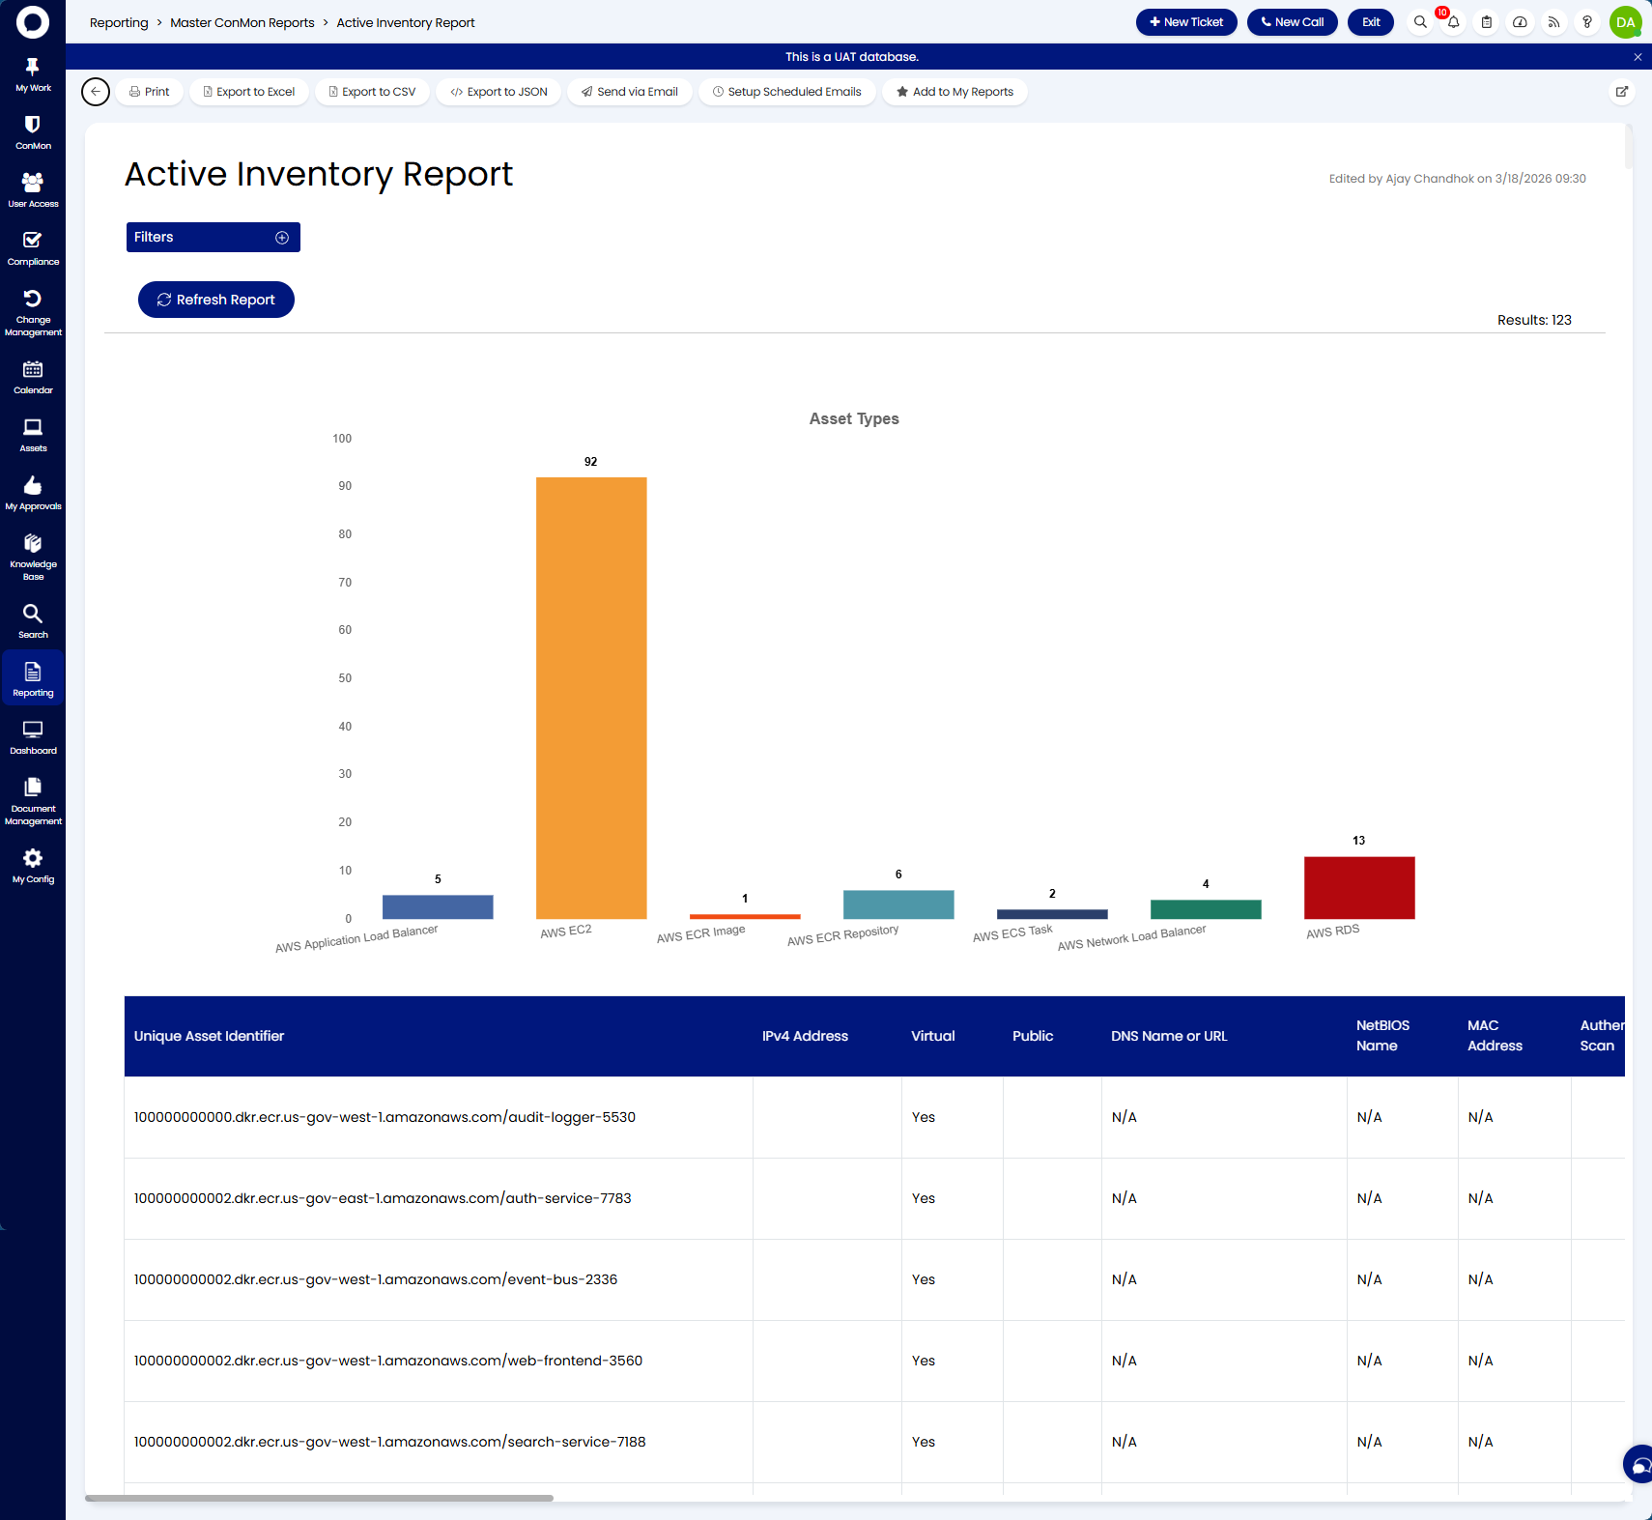Click the RSS feed icon
Screen dimensions: 1652x1520
click(1553, 22)
